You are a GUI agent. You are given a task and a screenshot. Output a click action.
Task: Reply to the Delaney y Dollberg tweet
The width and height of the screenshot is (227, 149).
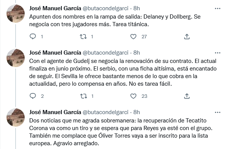click(33, 36)
